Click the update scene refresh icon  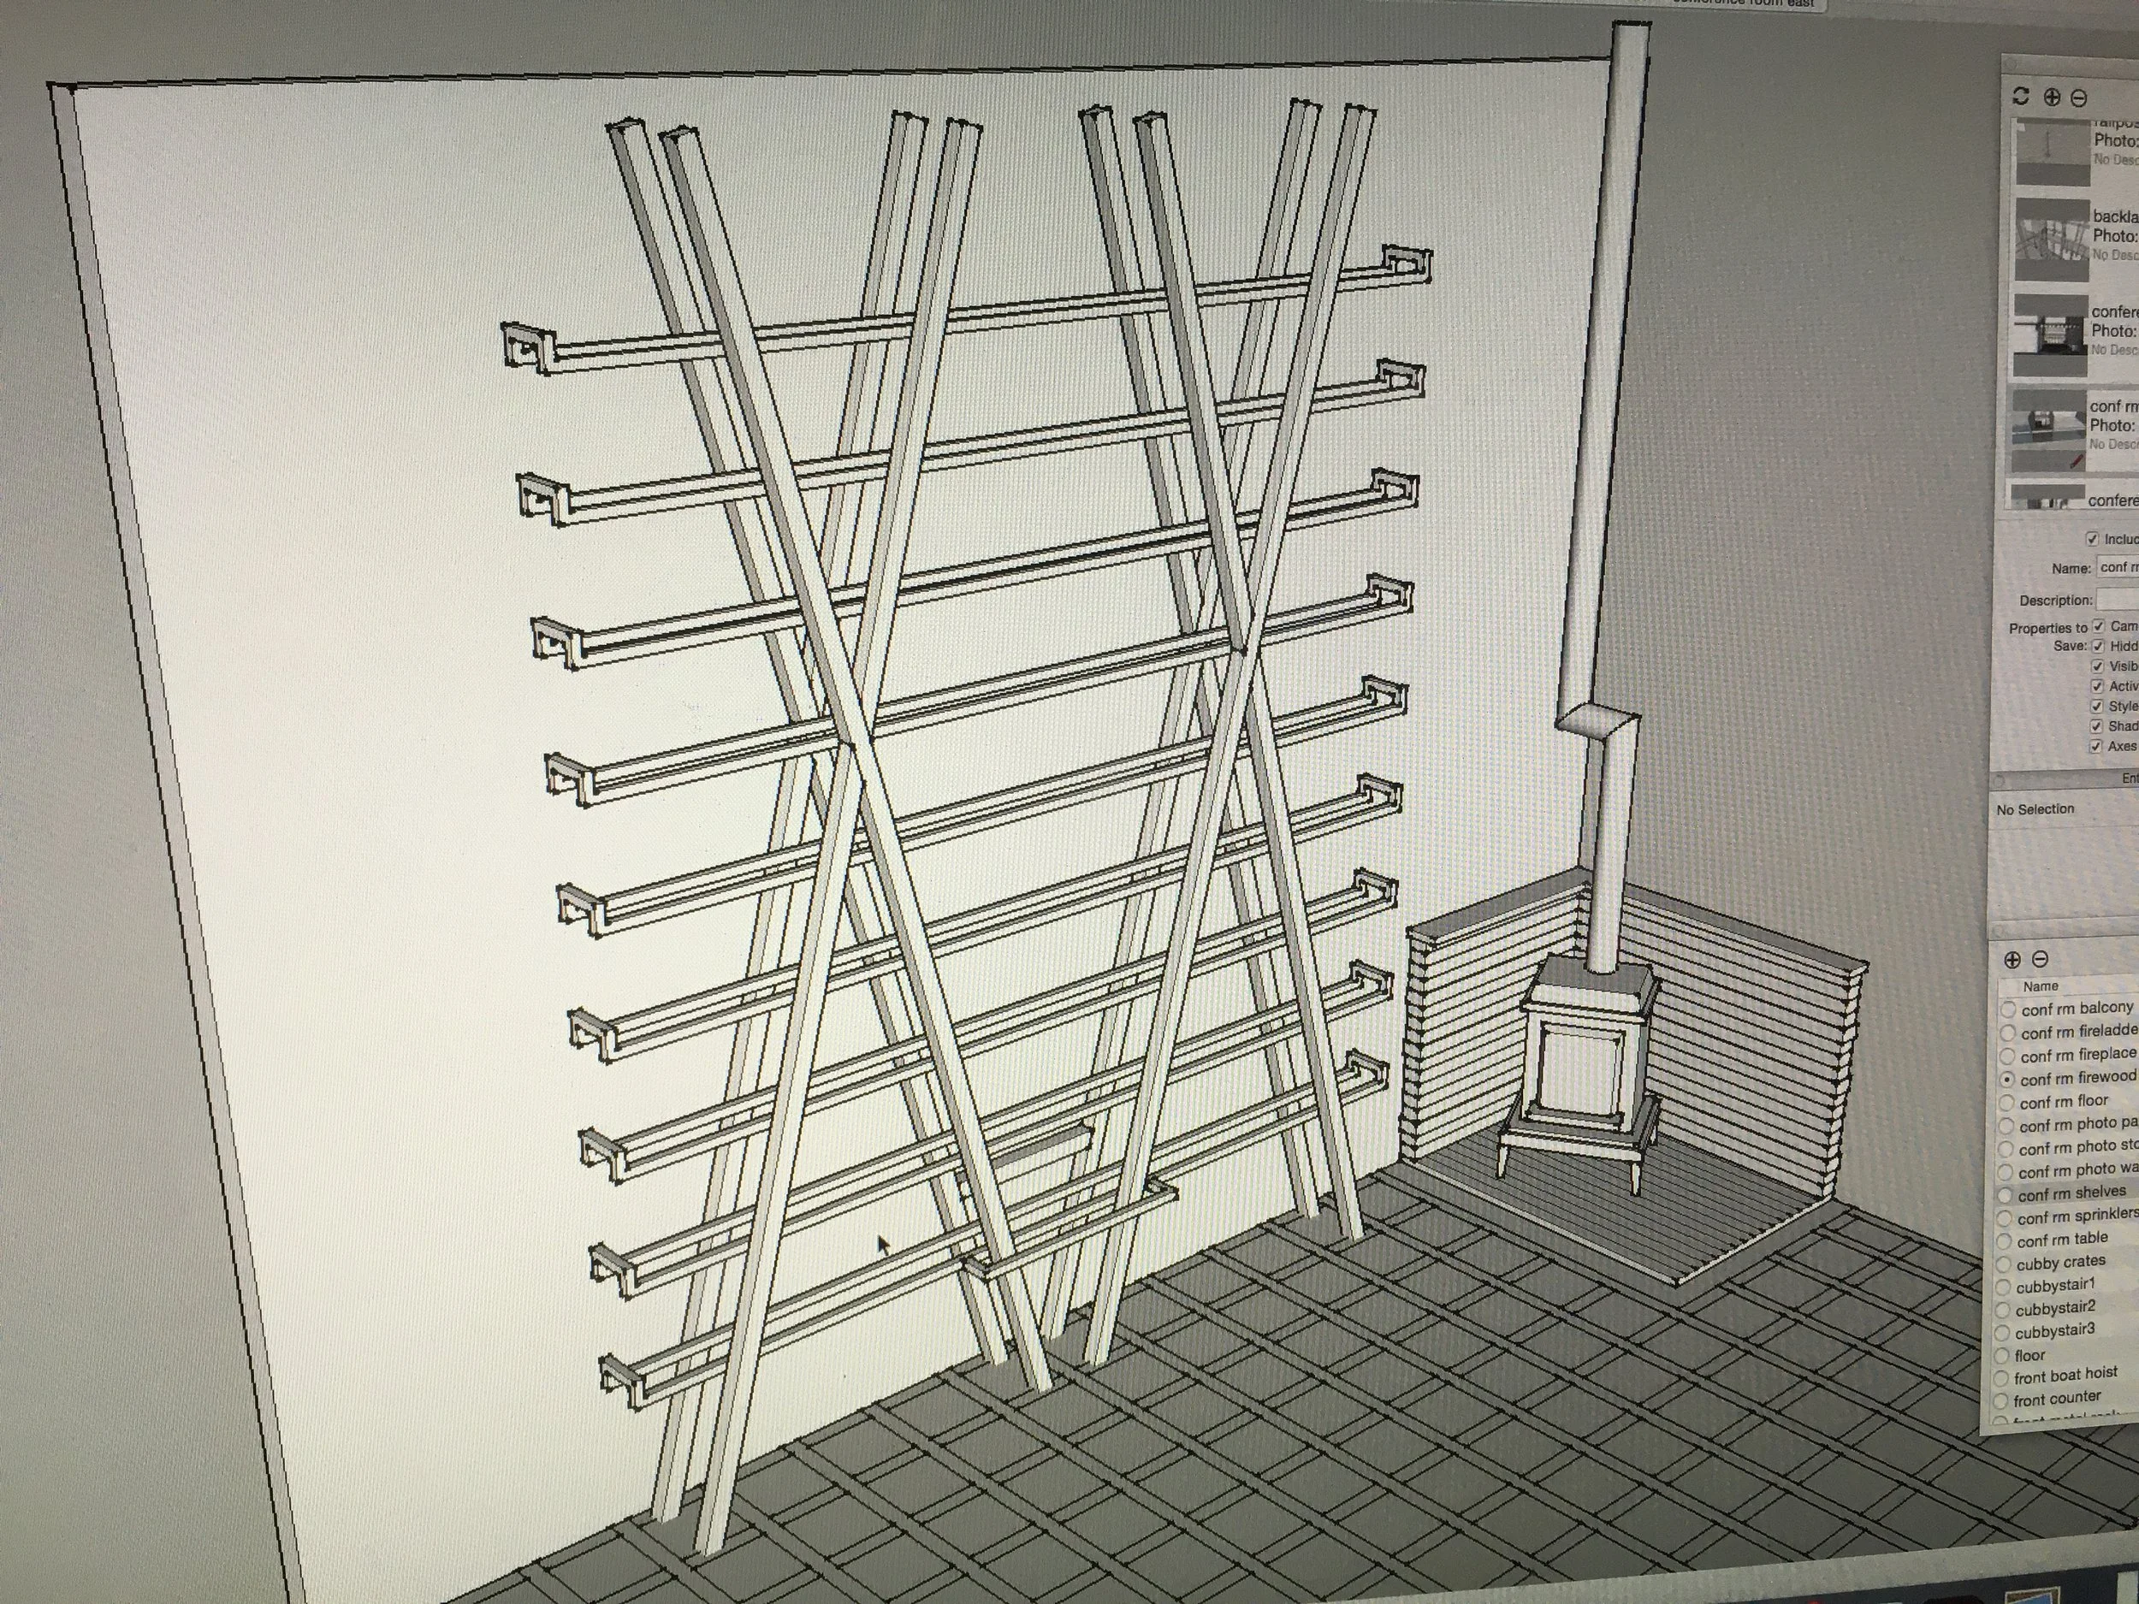2020,96
